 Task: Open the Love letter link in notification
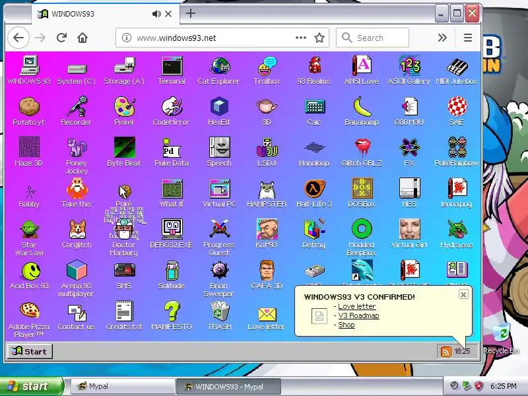point(356,306)
